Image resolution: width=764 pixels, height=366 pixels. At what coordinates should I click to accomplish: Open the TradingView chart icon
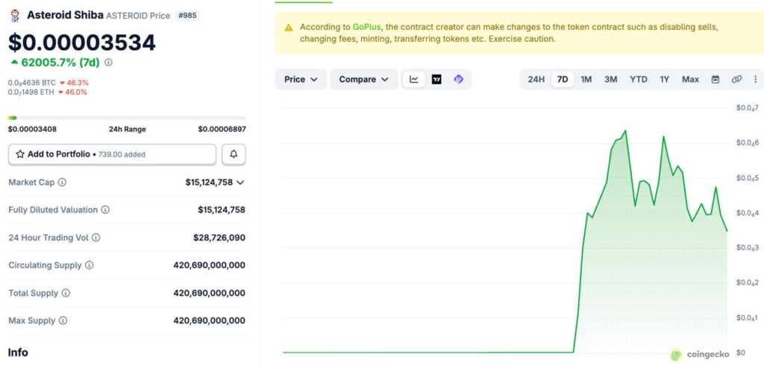pos(436,79)
